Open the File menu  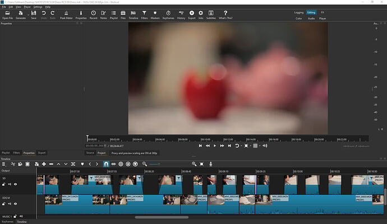coord(4,7)
